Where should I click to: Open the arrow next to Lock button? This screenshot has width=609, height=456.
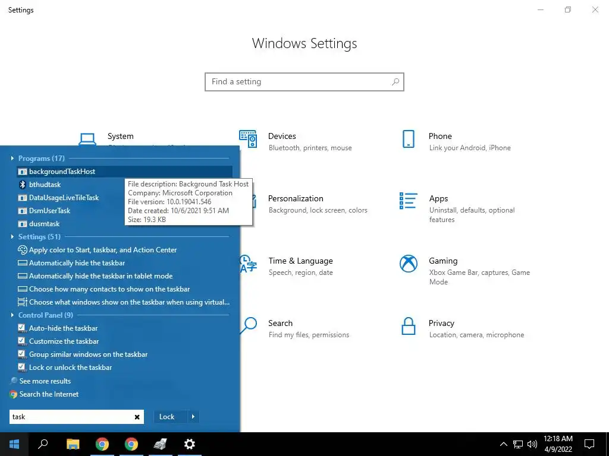(193, 417)
